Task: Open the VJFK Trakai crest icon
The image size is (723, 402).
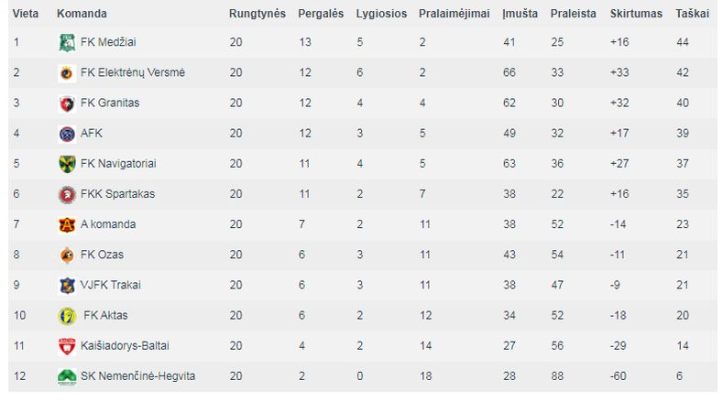Action: tap(67, 286)
